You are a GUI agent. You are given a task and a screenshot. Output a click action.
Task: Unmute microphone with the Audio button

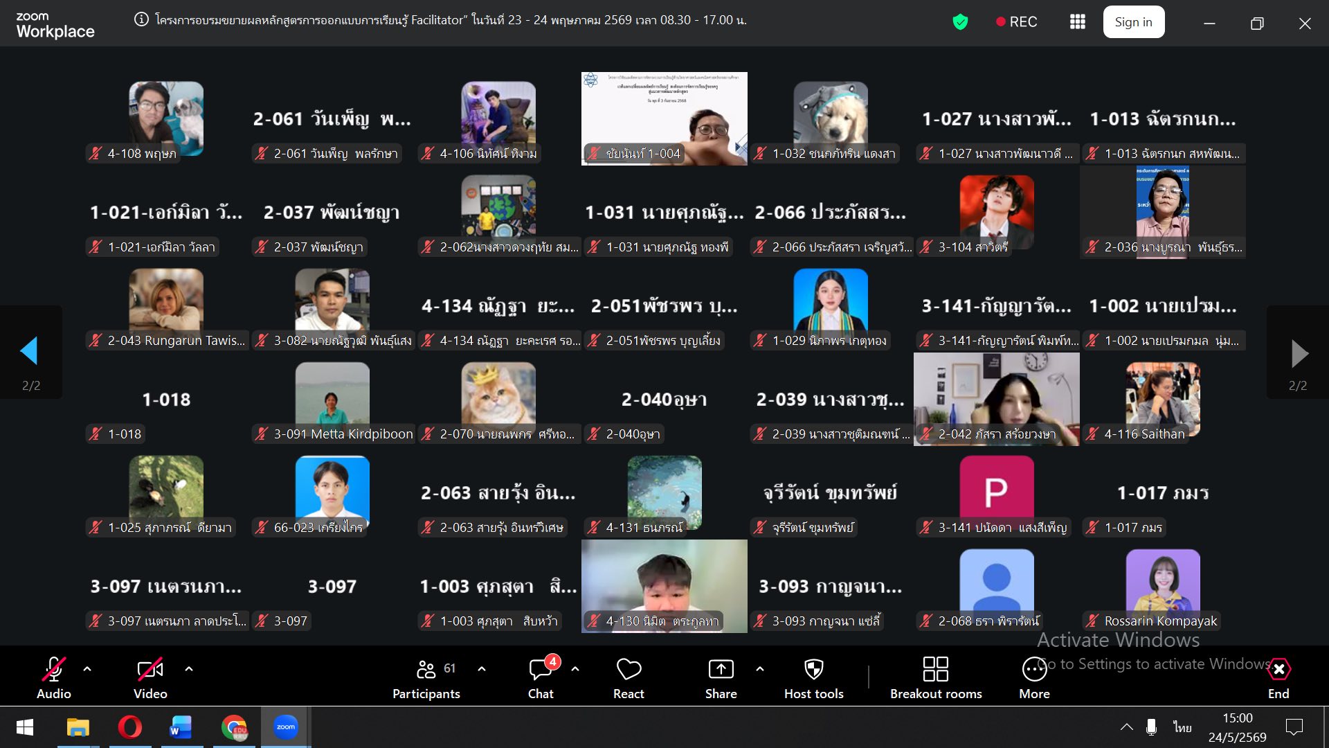coord(53,677)
